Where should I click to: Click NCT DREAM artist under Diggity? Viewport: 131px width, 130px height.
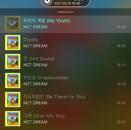pyautogui.click(x=35, y=46)
